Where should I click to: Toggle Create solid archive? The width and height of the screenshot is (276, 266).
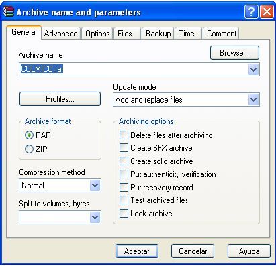pyautogui.click(x=156, y=161)
